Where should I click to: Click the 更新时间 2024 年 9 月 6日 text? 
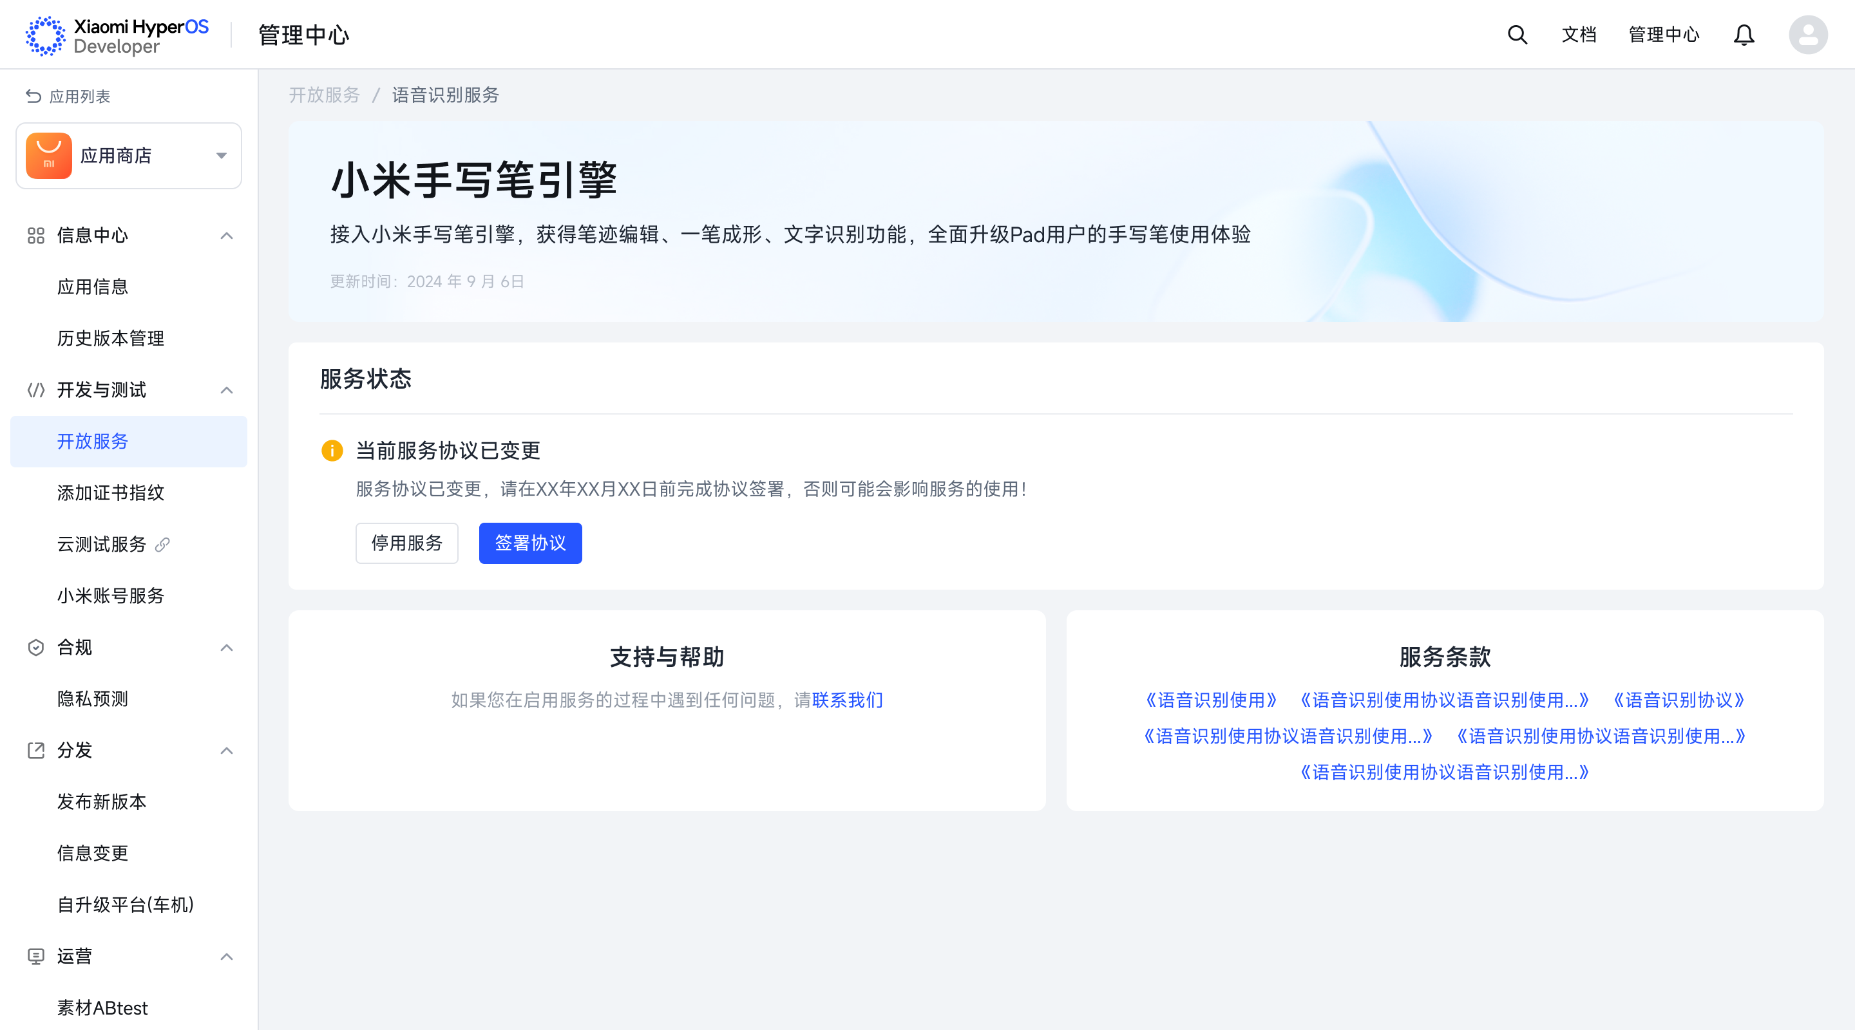pyautogui.click(x=427, y=281)
